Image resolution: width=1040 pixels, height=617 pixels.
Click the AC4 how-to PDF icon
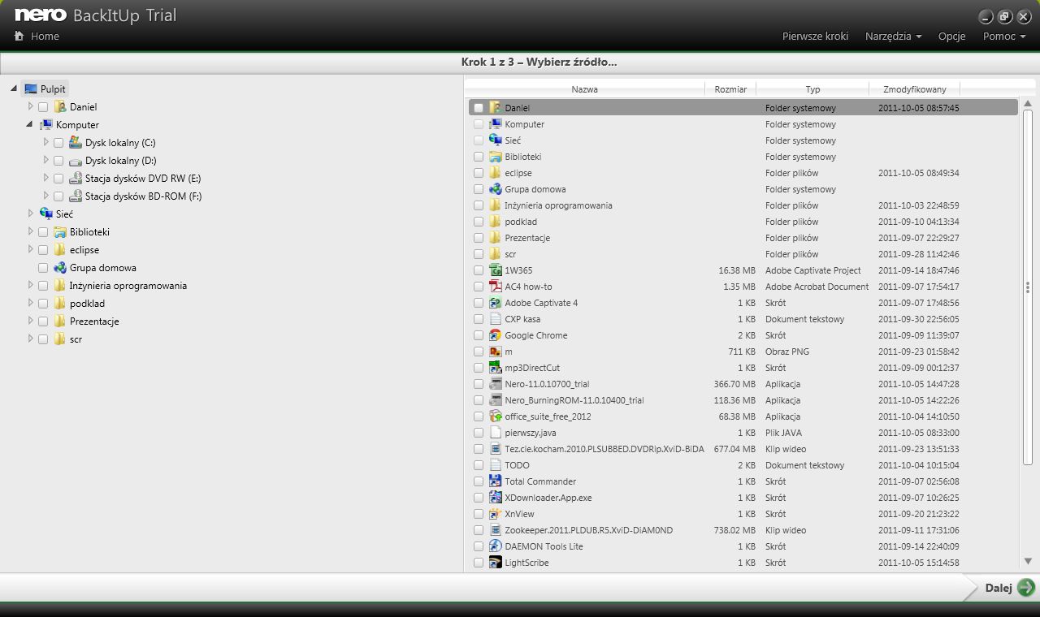pos(496,287)
